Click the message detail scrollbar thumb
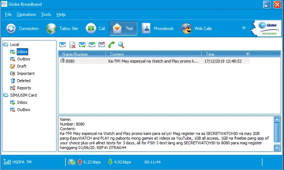This screenshot has width=284, height=170. pos(277,132)
